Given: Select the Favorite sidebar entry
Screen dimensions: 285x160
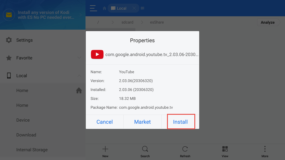Looking at the screenshot, I should (43, 58).
